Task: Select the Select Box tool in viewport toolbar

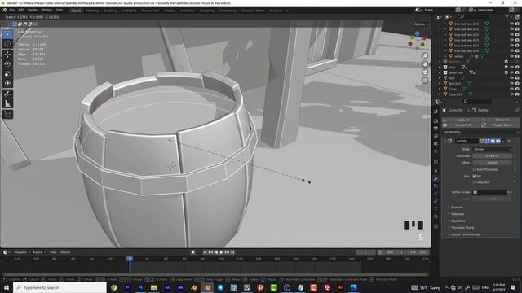Action: click(x=7, y=34)
